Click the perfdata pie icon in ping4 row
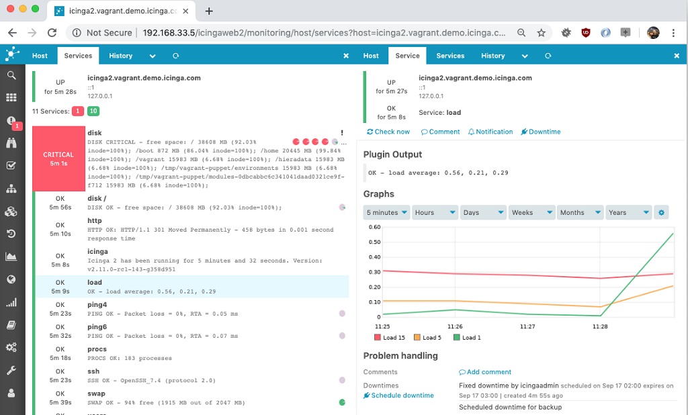This screenshot has width=688, height=415. (x=342, y=313)
